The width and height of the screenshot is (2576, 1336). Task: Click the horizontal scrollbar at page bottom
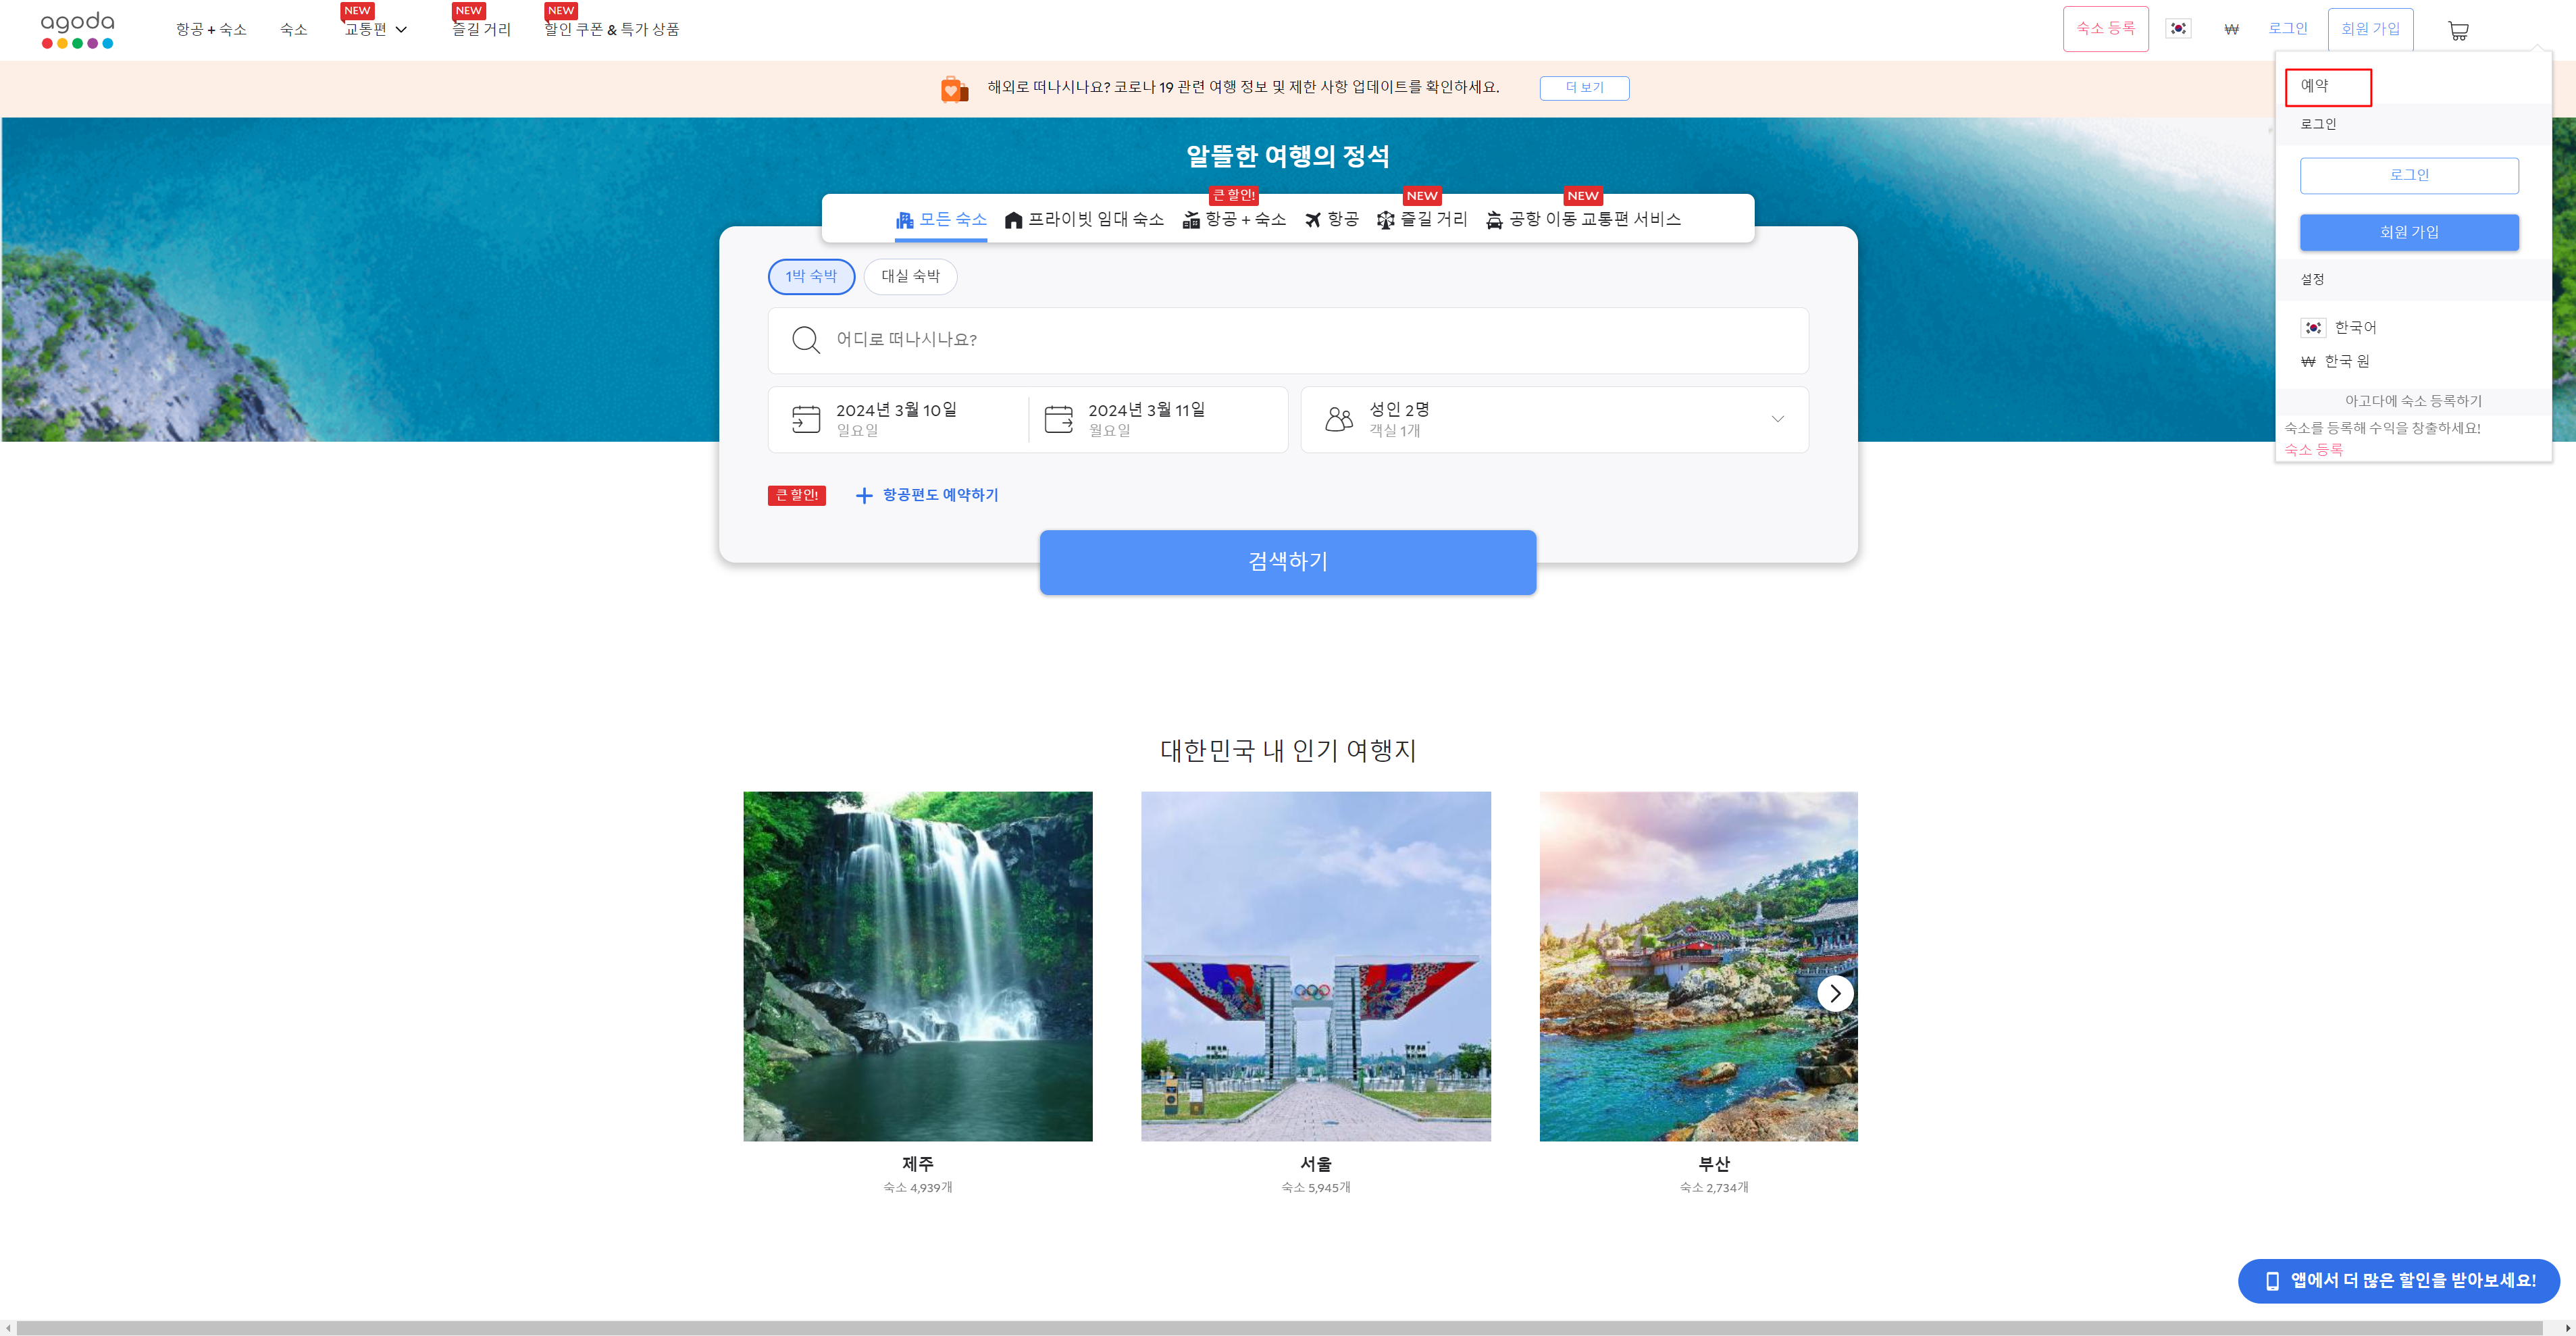coord(1280,1327)
